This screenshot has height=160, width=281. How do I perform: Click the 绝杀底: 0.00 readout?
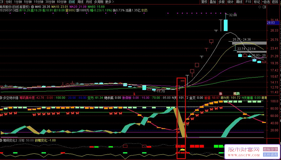pyautogui.click(x=113, y=98)
